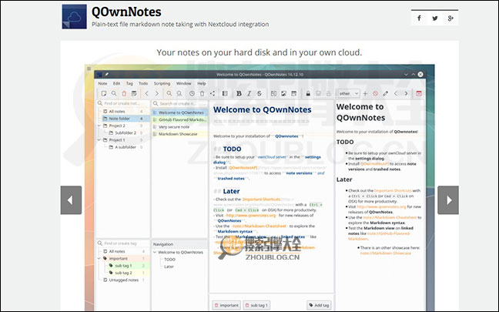Open the Edit menu
The image size is (499, 312).
click(x=116, y=83)
